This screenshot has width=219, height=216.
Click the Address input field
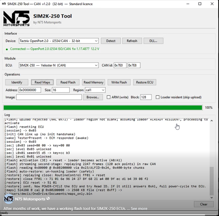(x=30, y=90)
